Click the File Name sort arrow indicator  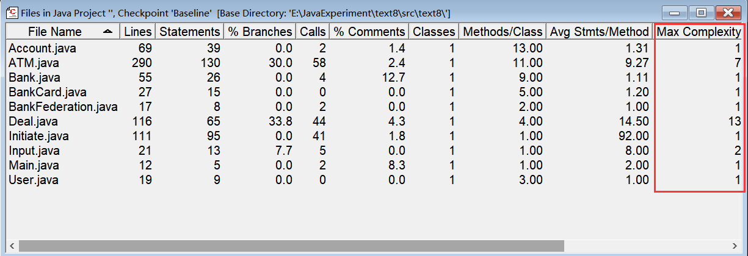(107, 32)
